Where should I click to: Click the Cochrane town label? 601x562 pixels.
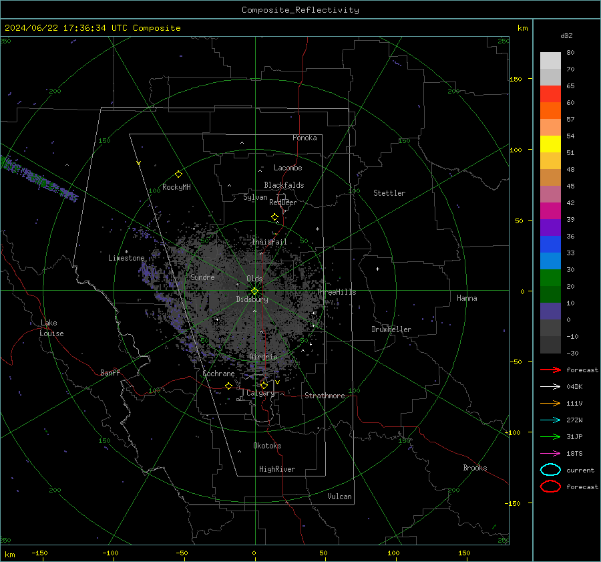pos(218,374)
